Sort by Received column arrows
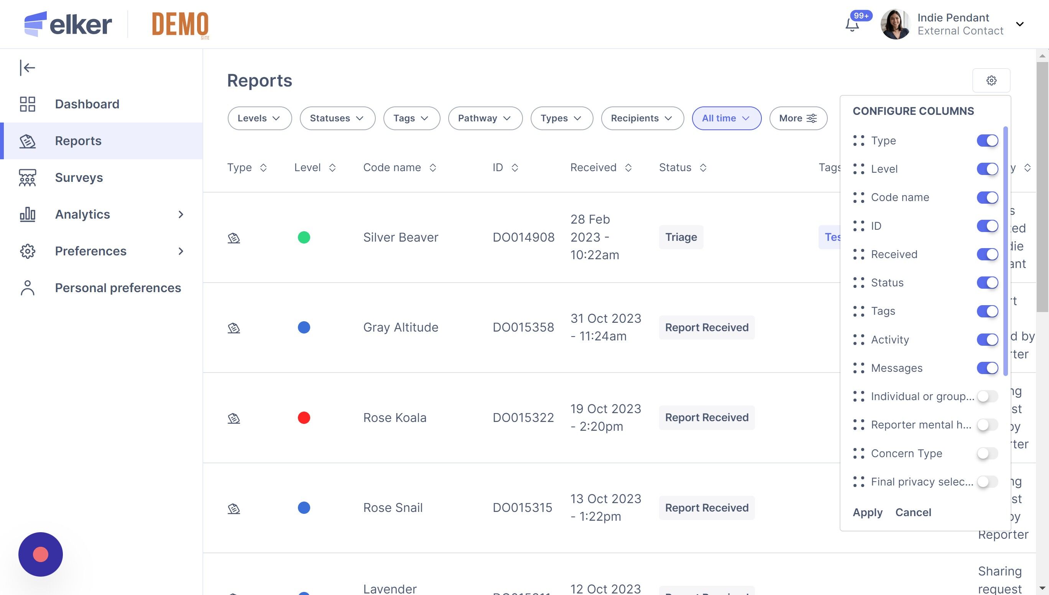1049x595 pixels. pos(628,168)
